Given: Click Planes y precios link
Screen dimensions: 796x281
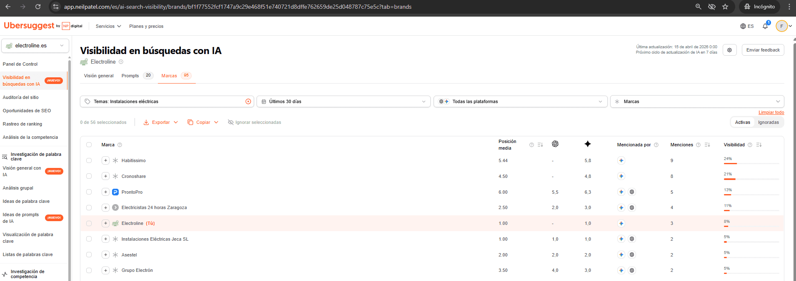Looking at the screenshot, I should (146, 26).
